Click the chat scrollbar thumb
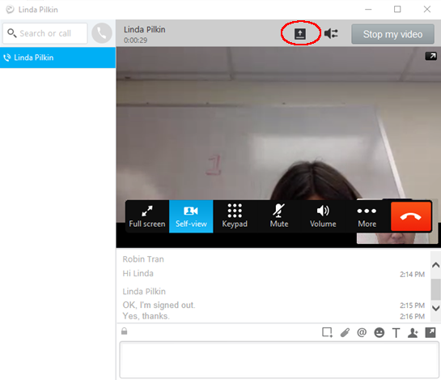The image size is (441, 380). [435, 289]
